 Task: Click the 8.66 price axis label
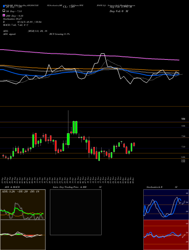tap(183, 126)
